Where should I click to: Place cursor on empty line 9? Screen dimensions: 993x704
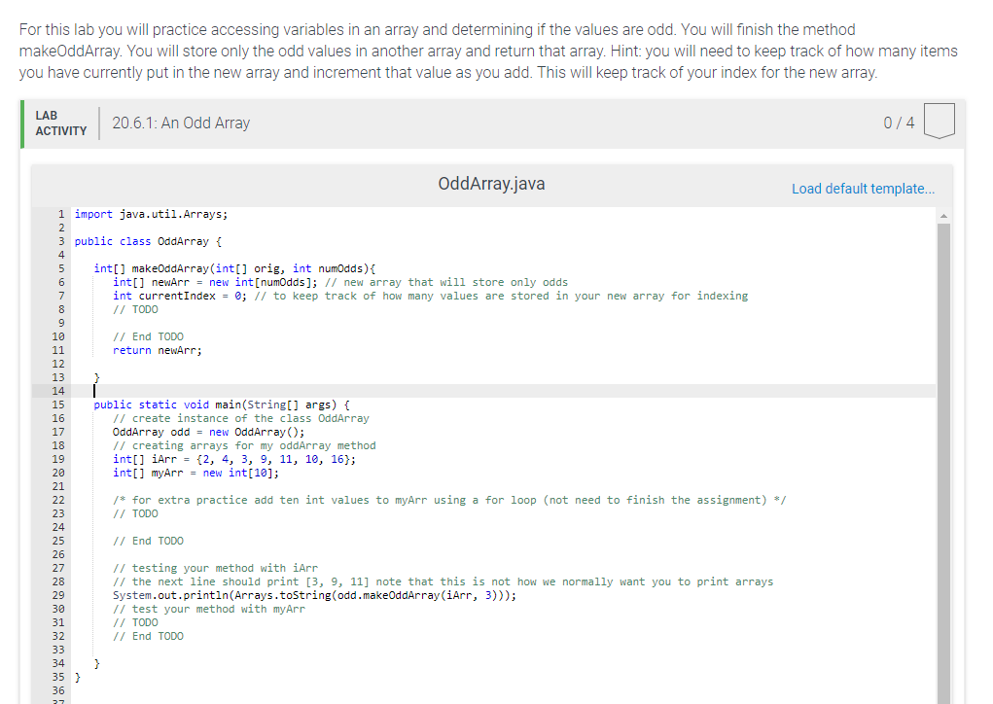504,323
